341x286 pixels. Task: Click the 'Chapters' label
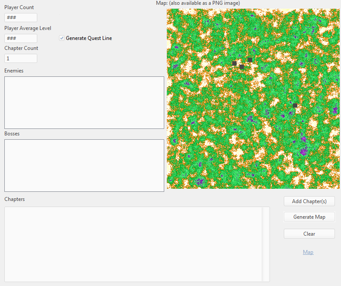click(x=15, y=199)
